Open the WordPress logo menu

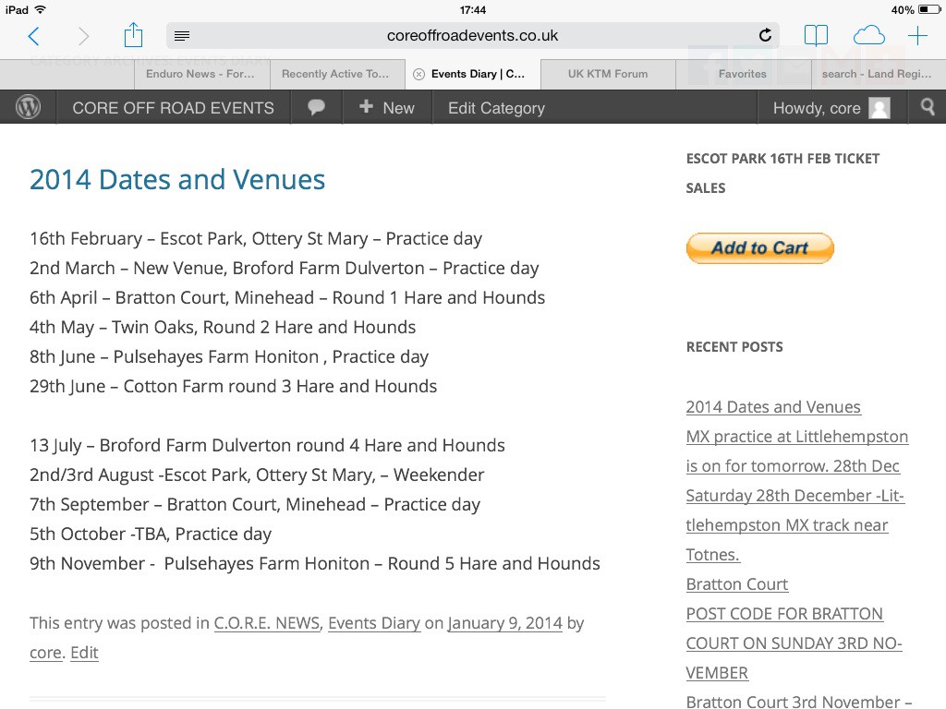coord(29,108)
